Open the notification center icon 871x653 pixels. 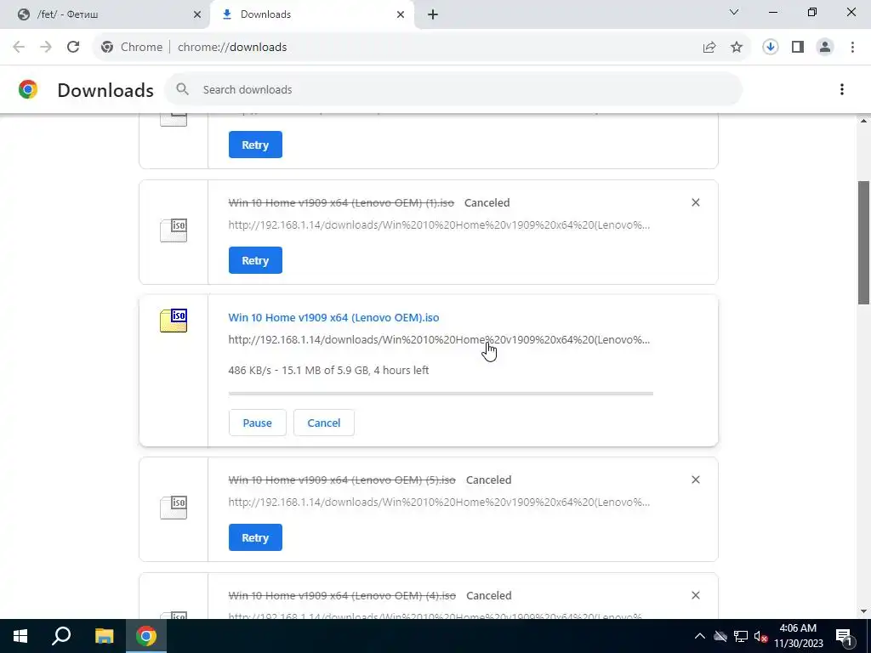(844, 636)
